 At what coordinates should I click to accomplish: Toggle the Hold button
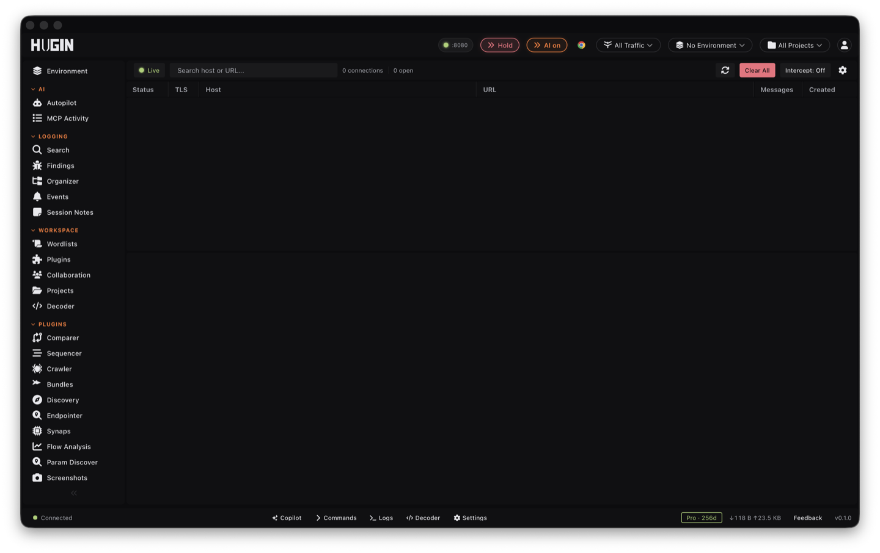500,45
